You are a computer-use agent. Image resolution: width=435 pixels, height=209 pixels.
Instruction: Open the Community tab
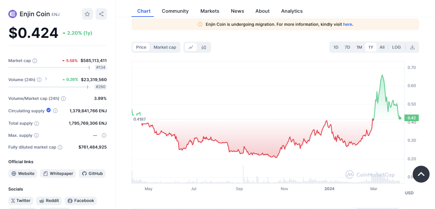[175, 11]
